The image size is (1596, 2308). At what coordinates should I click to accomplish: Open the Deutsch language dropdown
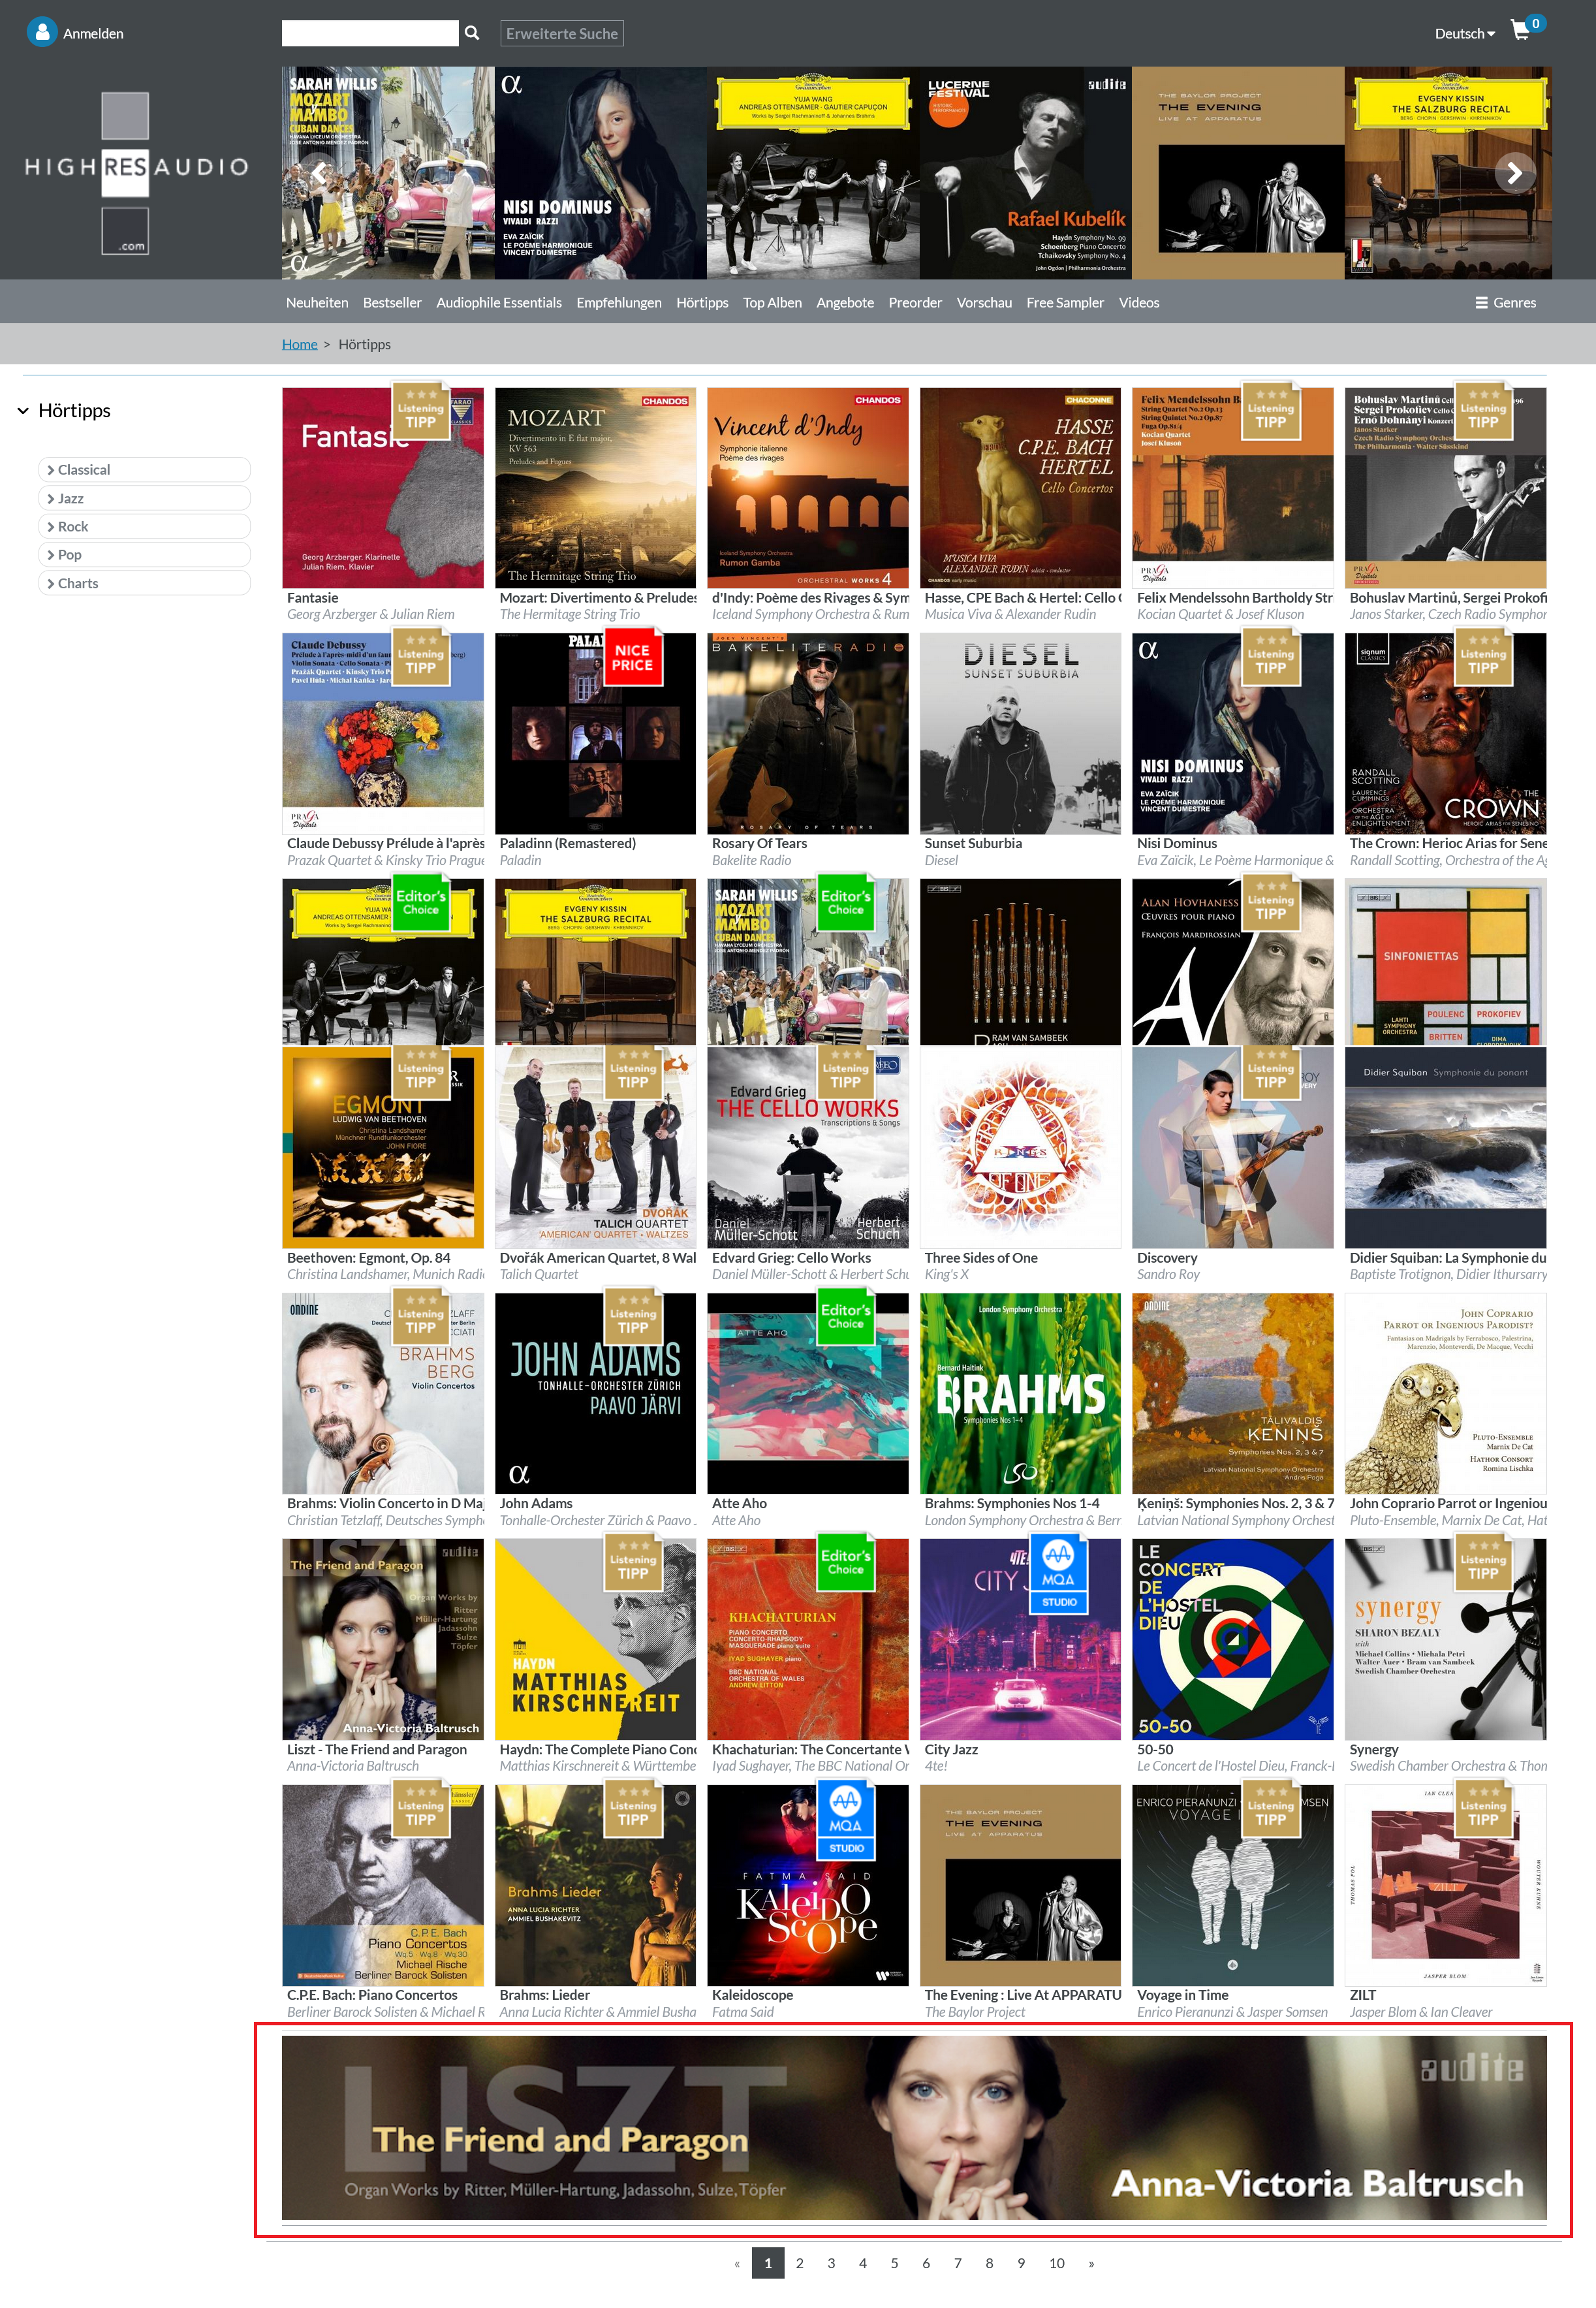coord(1465,34)
